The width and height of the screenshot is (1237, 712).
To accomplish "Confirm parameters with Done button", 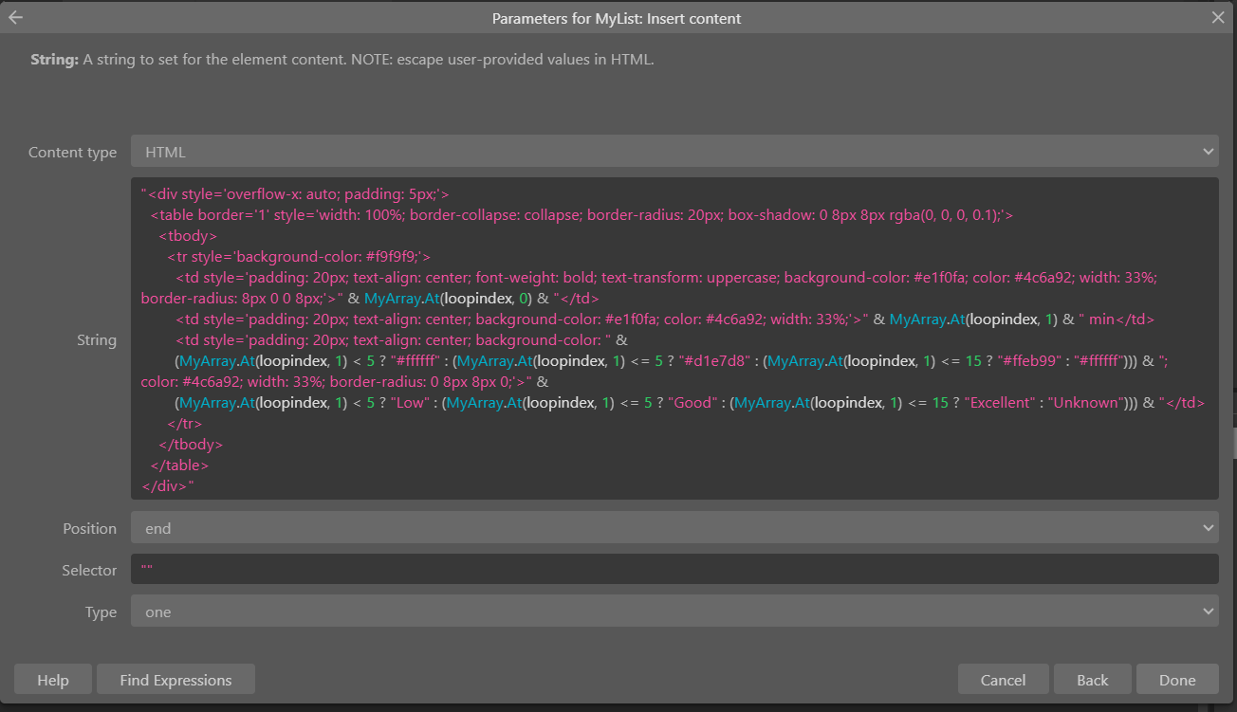I will (1177, 680).
